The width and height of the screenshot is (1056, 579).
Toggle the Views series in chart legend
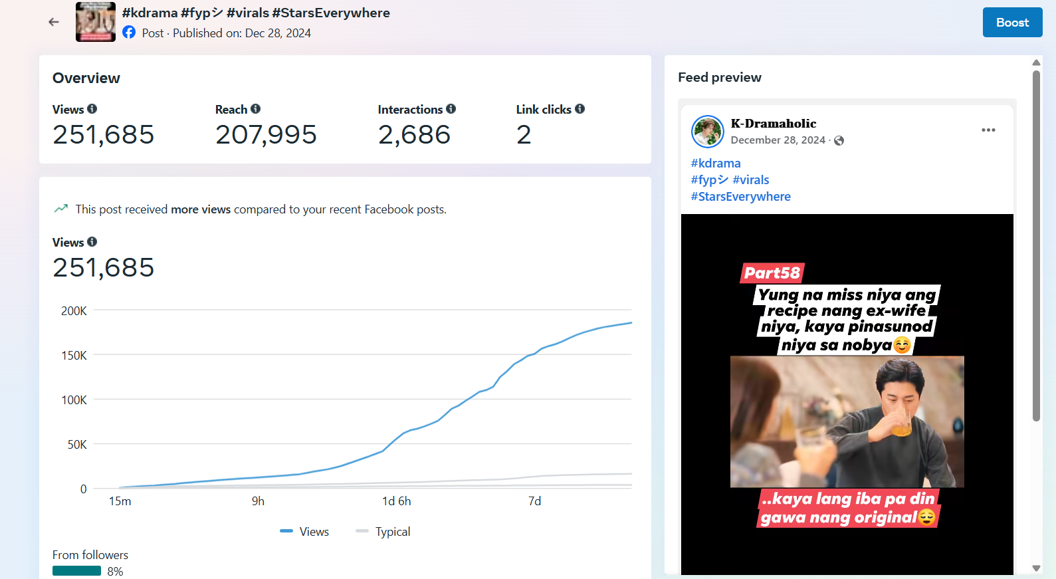(x=305, y=532)
